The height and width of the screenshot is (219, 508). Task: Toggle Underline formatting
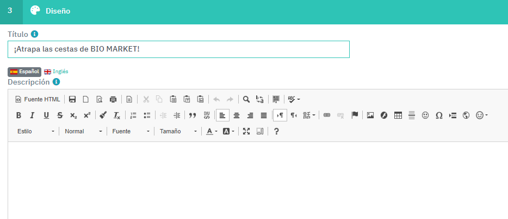[x=46, y=115]
